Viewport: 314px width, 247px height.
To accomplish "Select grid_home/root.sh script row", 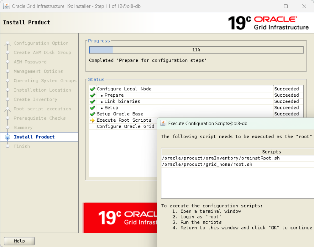I will (x=238, y=164).
